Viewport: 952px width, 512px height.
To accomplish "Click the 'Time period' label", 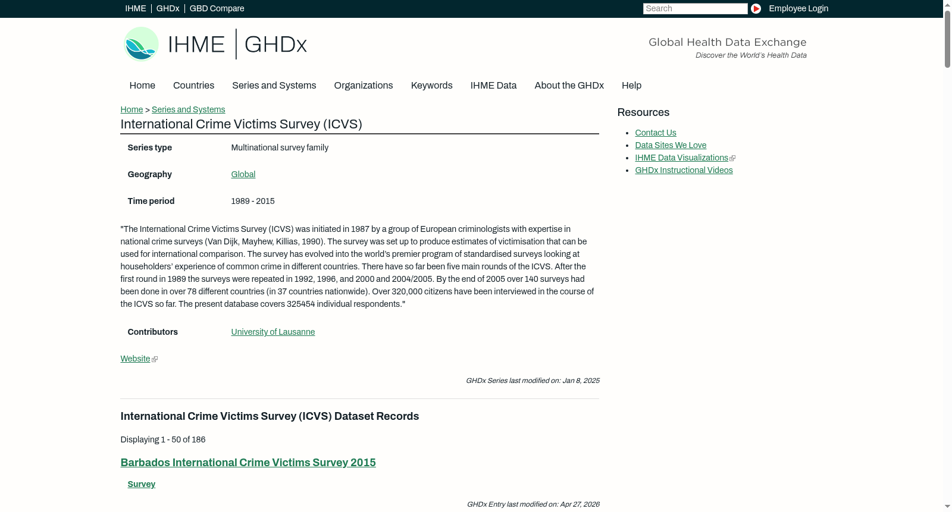I will pyautogui.click(x=151, y=201).
